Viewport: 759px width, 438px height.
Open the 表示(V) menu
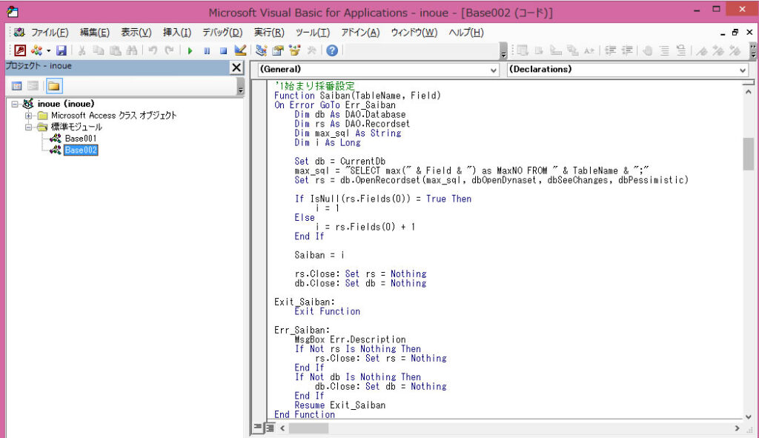pyautogui.click(x=136, y=33)
